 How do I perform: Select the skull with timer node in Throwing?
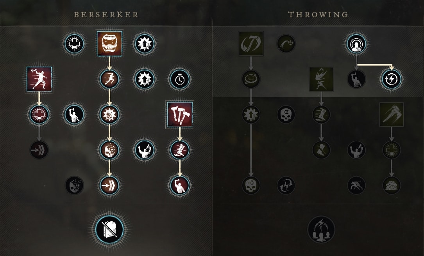pyautogui.click(x=286, y=115)
